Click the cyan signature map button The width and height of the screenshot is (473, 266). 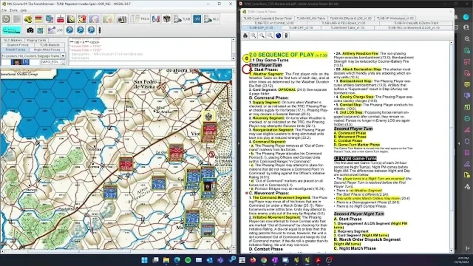pos(11,30)
